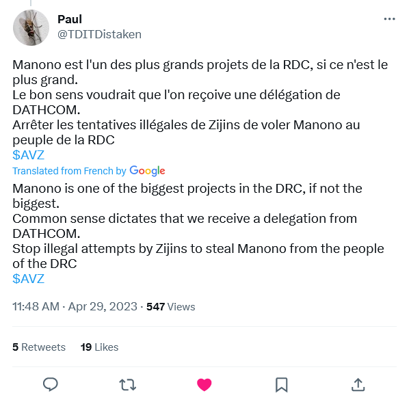Open the Apr 29, 2023 date
This screenshot has width=409, height=402.
click(x=103, y=306)
